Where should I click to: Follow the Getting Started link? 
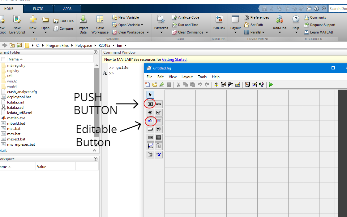click(174, 60)
